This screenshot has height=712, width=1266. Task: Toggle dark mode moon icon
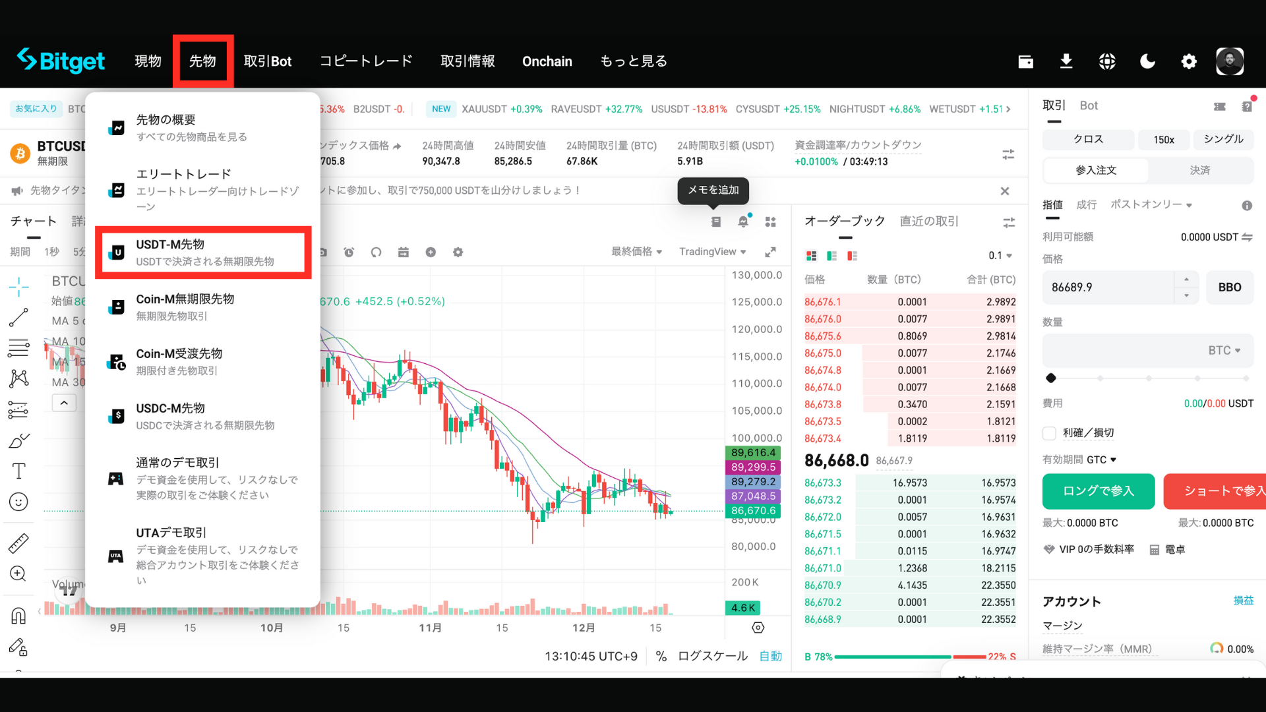(1147, 61)
